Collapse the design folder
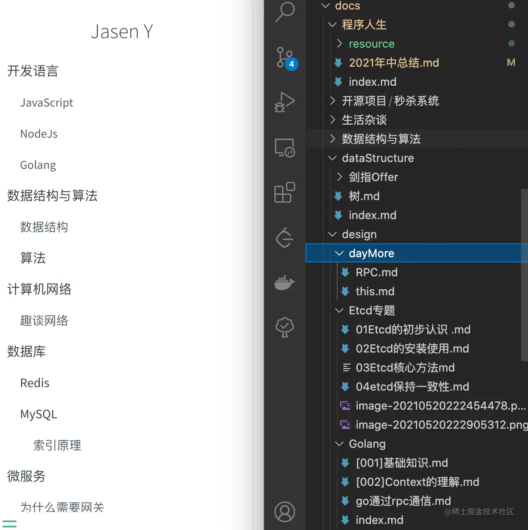 click(332, 234)
